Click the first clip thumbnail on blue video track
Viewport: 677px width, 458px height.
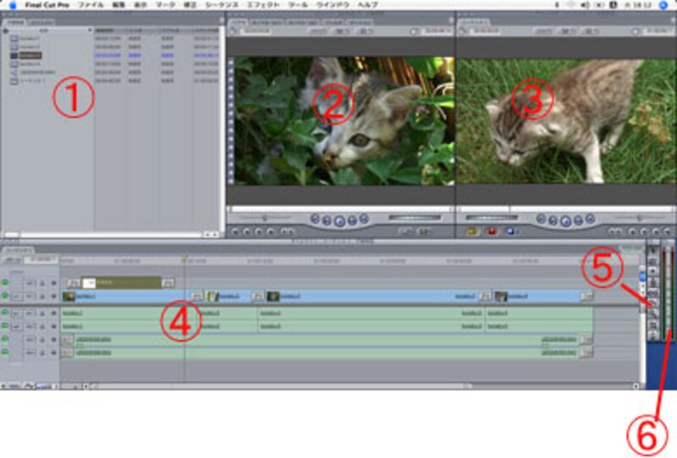click(x=69, y=297)
